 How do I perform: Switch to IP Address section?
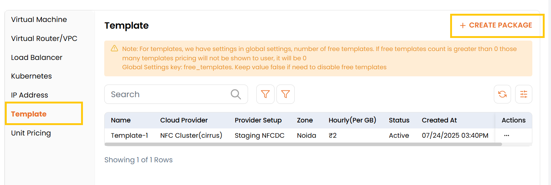(x=30, y=95)
